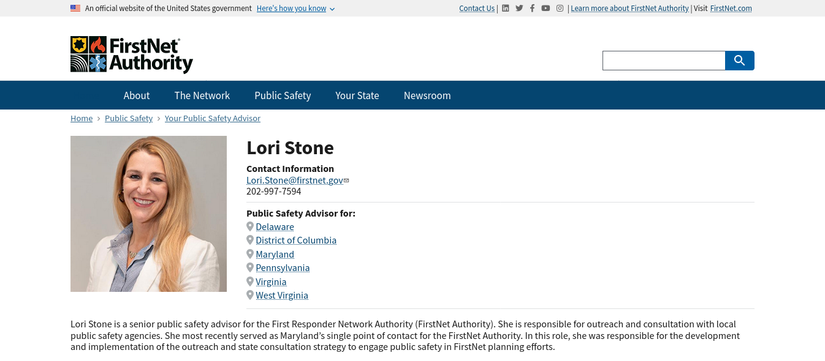The height and width of the screenshot is (361, 825).
Task: Click the map pin beside West Virginia
Action: click(250, 295)
